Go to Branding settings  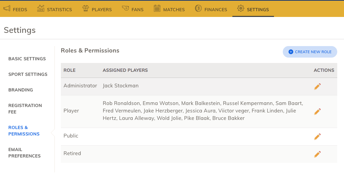(x=21, y=90)
